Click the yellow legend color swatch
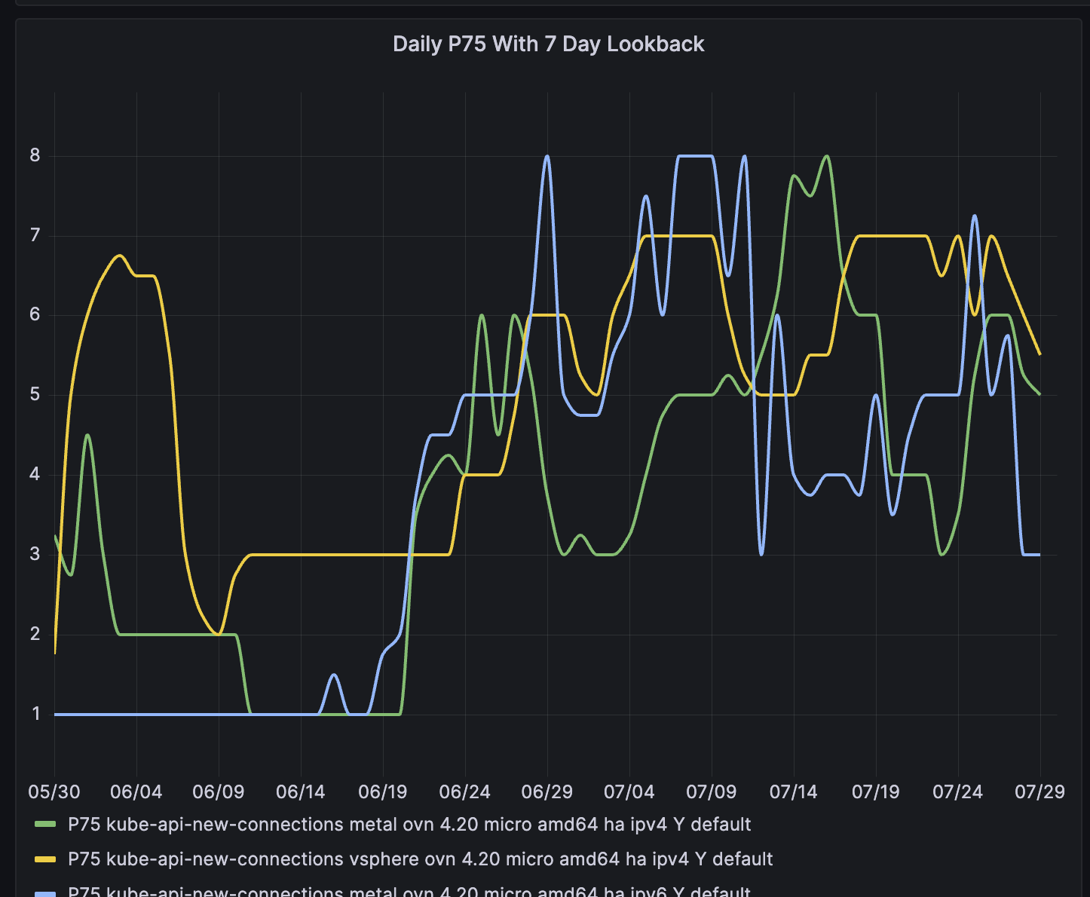 tap(46, 859)
